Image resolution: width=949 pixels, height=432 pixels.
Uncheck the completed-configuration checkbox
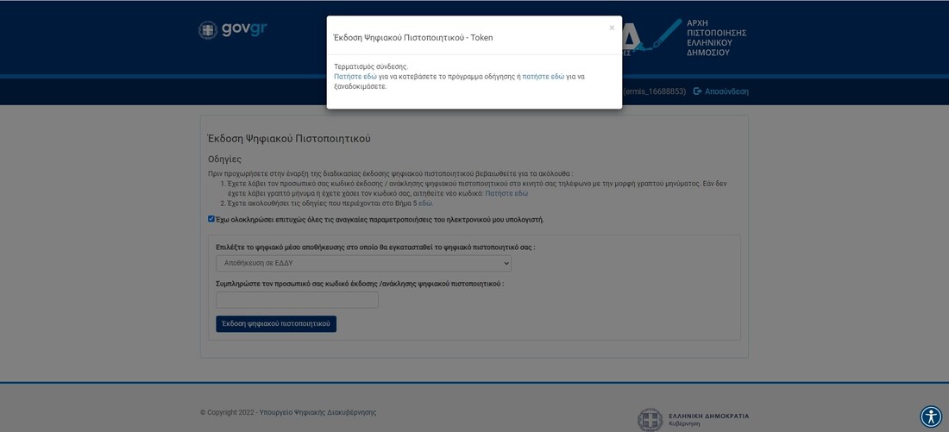click(211, 219)
